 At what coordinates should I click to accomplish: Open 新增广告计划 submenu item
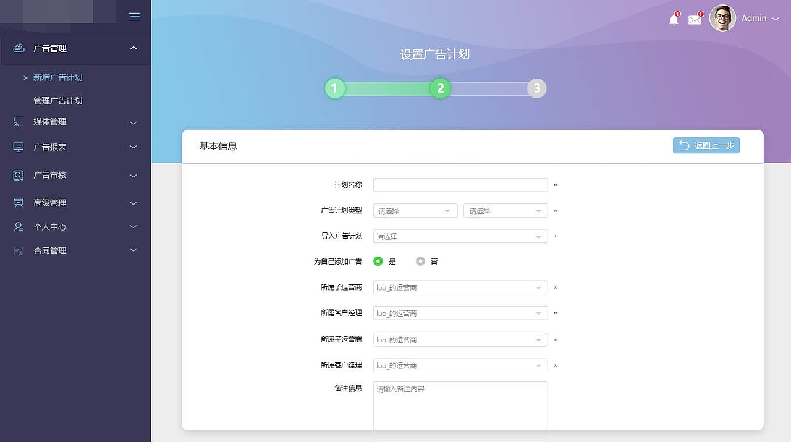tap(57, 77)
